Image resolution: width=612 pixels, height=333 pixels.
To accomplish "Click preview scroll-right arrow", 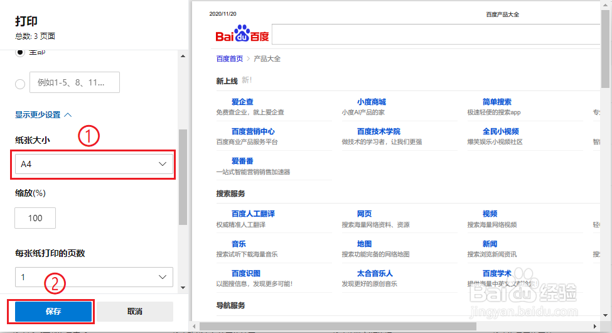I will (595, 326).
